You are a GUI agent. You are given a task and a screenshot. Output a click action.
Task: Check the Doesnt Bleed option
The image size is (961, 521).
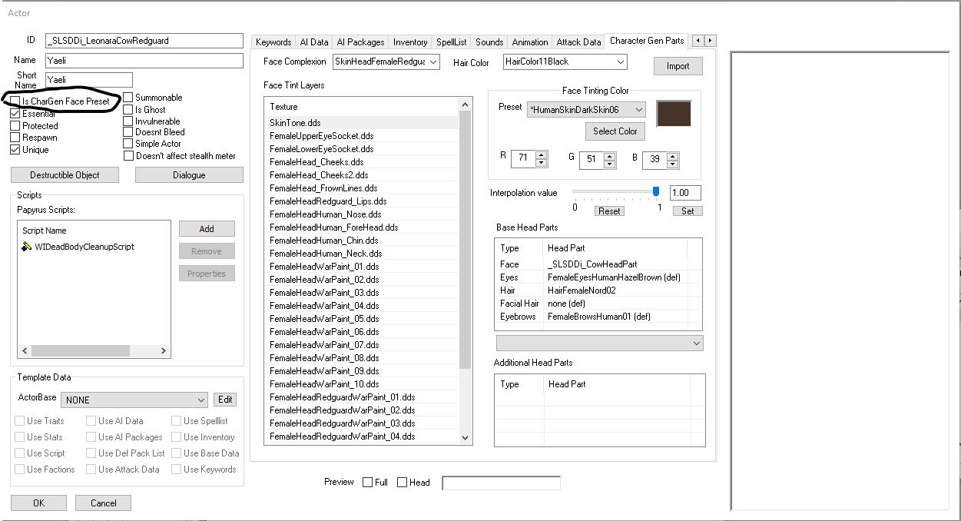click(x=128, y=132)
